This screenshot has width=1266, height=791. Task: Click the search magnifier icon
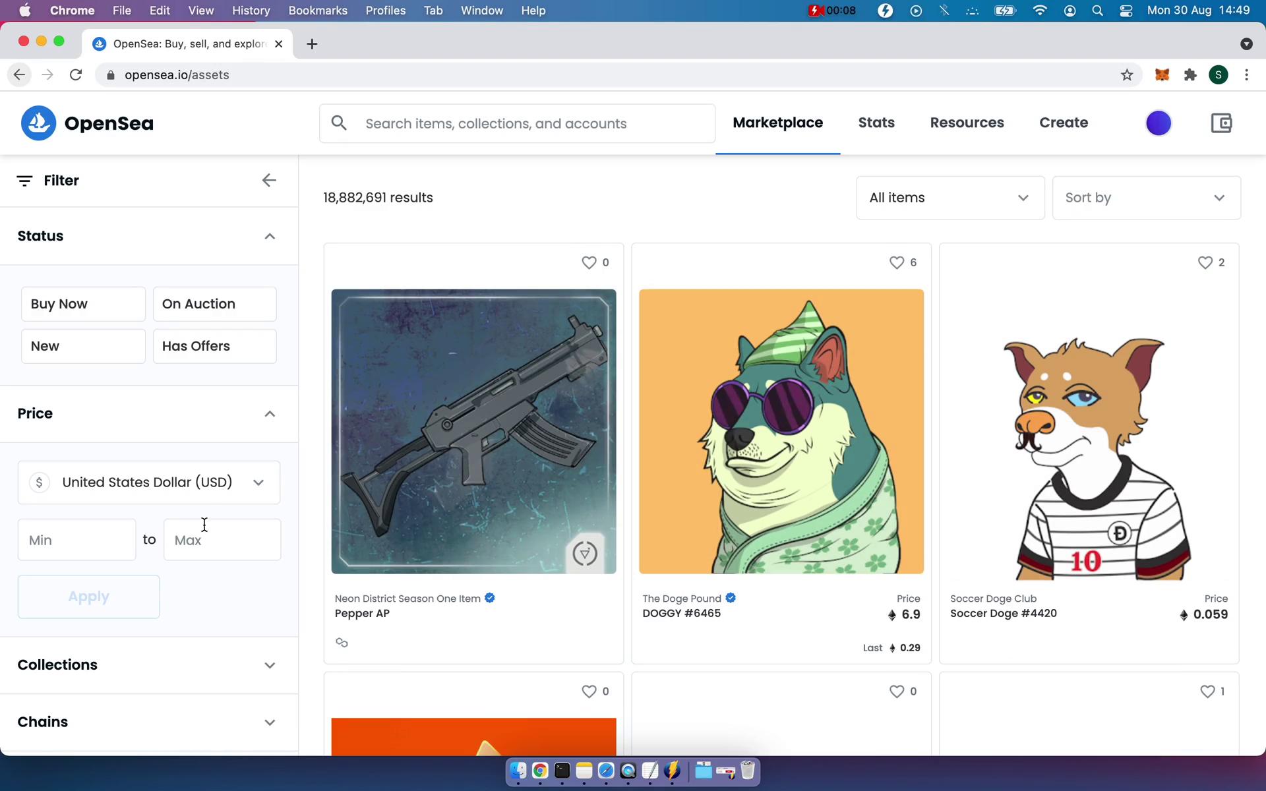point(338,123)
